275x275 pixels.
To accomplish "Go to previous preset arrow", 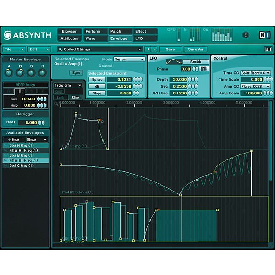I will pos(148,49).
